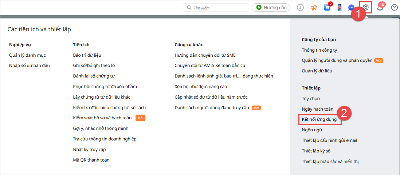
Task: Click the Hướng dẫn guide button
Action: pos(271,7)
